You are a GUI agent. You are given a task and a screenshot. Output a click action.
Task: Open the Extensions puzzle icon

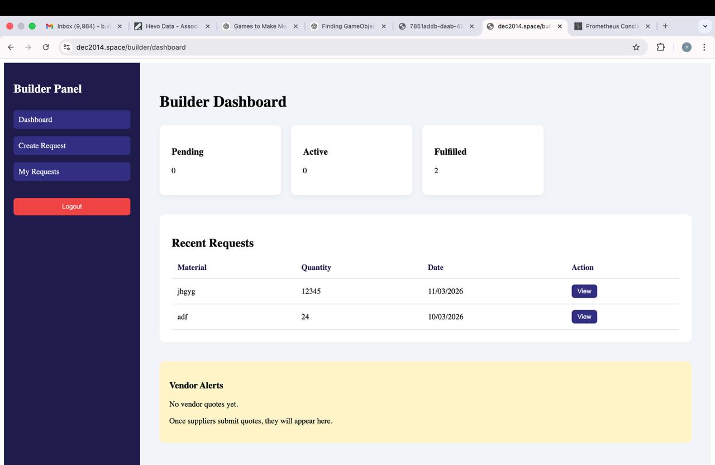660,47
